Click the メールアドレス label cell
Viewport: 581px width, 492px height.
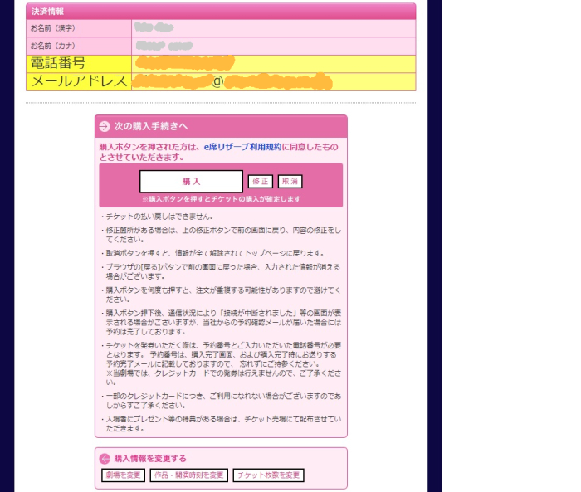click(x=78, y=81)
